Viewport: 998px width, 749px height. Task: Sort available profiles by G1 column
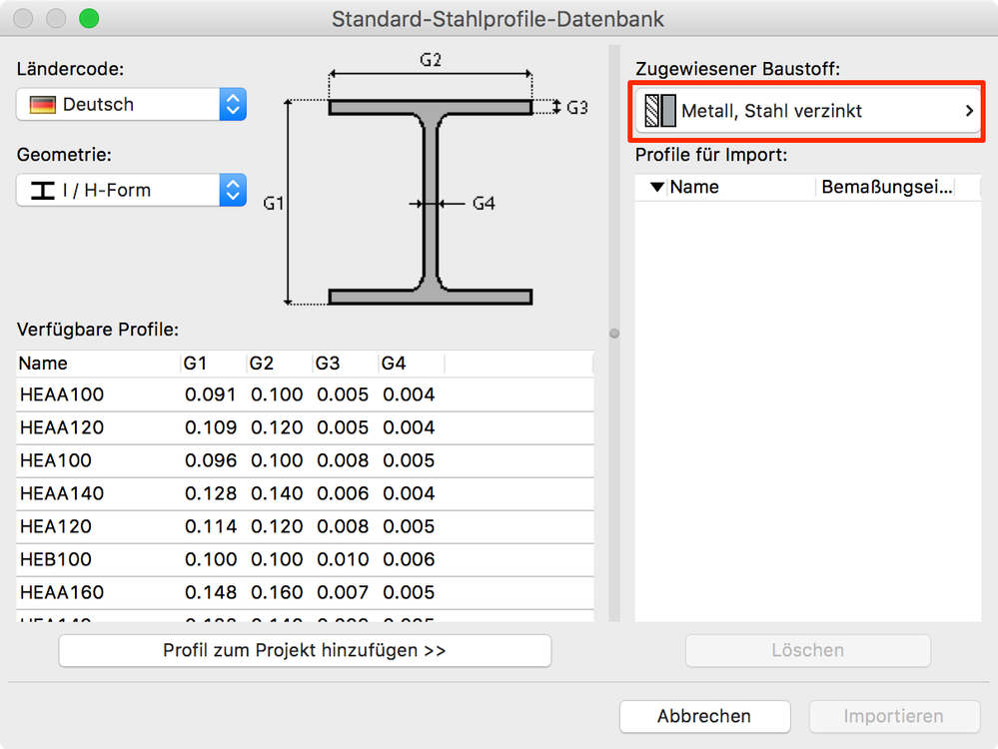(213, 364)
